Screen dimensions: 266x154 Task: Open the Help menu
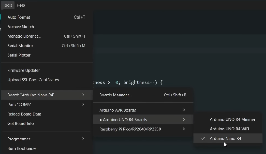21,5
